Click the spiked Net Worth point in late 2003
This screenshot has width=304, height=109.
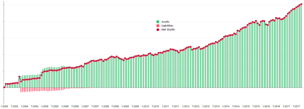[x=19, y=77]
